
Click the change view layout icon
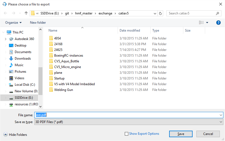[201, 23]
